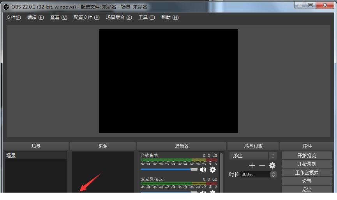
Task: Click the 混音器 panel header
Action: [182, 146]
